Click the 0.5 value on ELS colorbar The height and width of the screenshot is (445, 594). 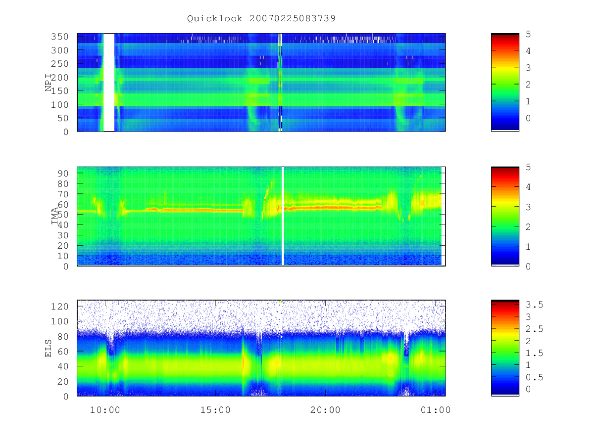click(x=534, y=377)
